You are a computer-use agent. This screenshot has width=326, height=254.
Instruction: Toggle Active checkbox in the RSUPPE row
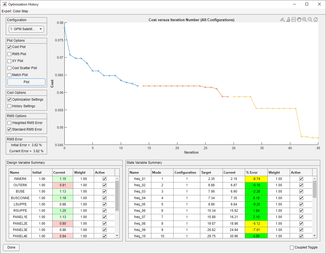click(105, 211)
